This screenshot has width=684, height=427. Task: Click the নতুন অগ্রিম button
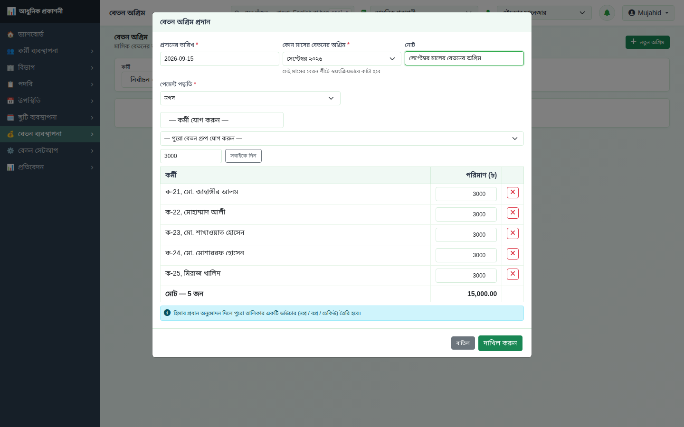(647, 42)
